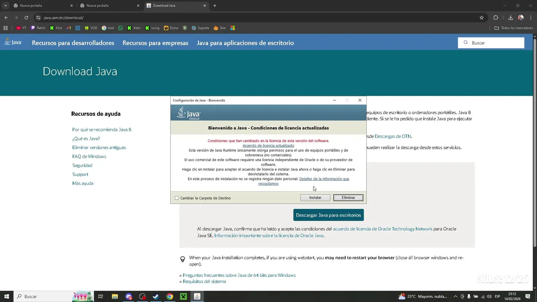
Task: Open the apps grid icon in bookmarks bar
Action: (x=5, y=28)
